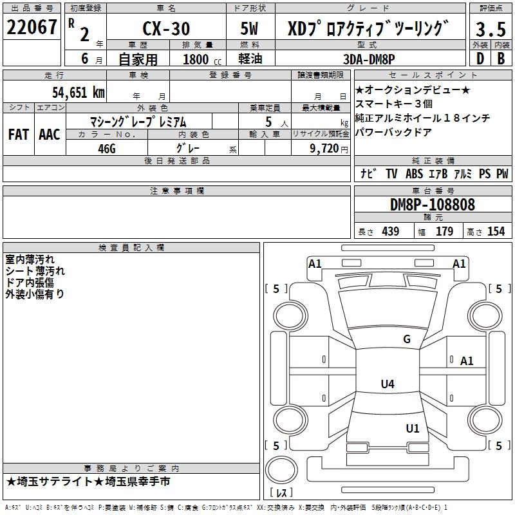
Task: Click ナビ equipment label
Action: point(368,173)
